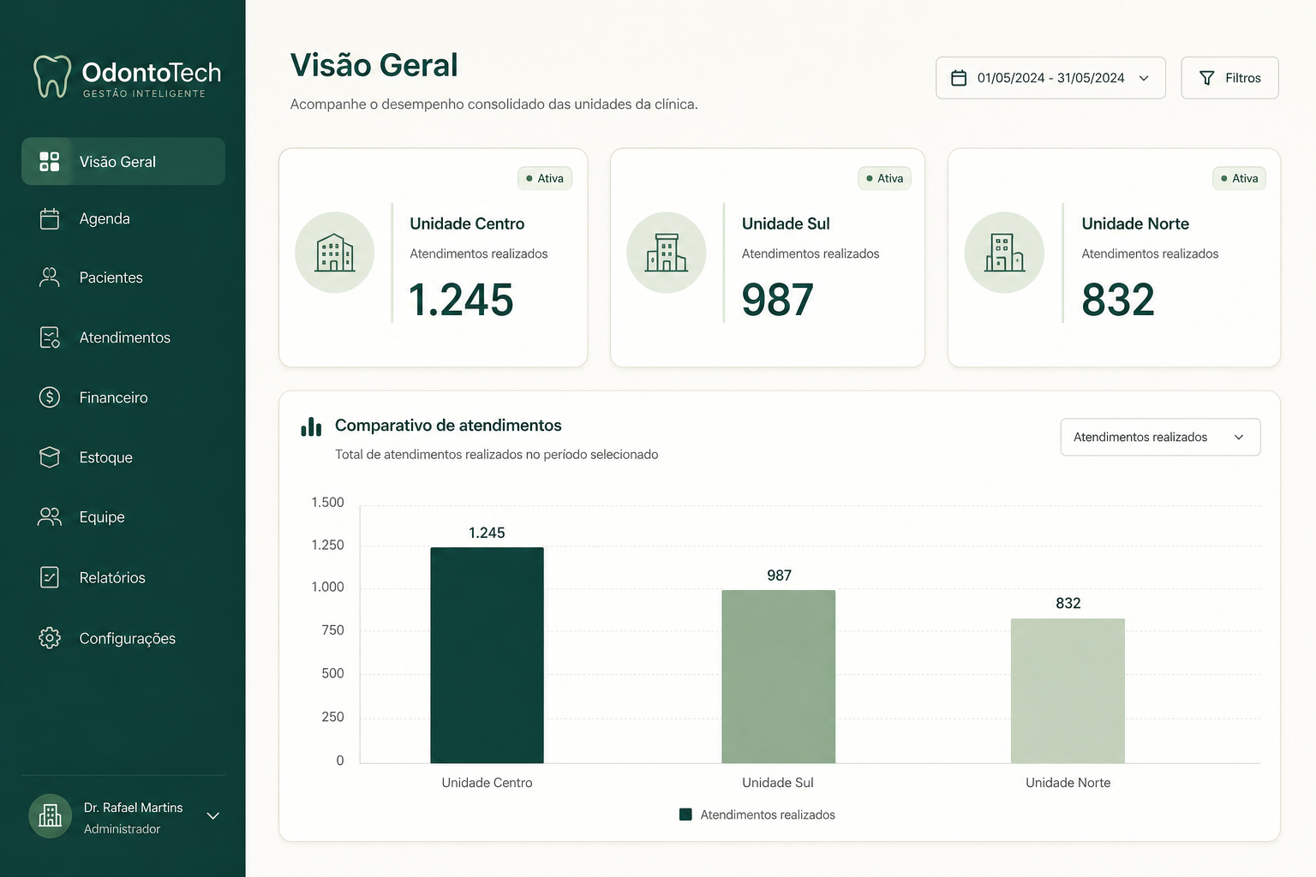Open the date range 01/05/2024 - 31/05/2024 picker
Screen dimensions: 1316x877
(1050, 78)
